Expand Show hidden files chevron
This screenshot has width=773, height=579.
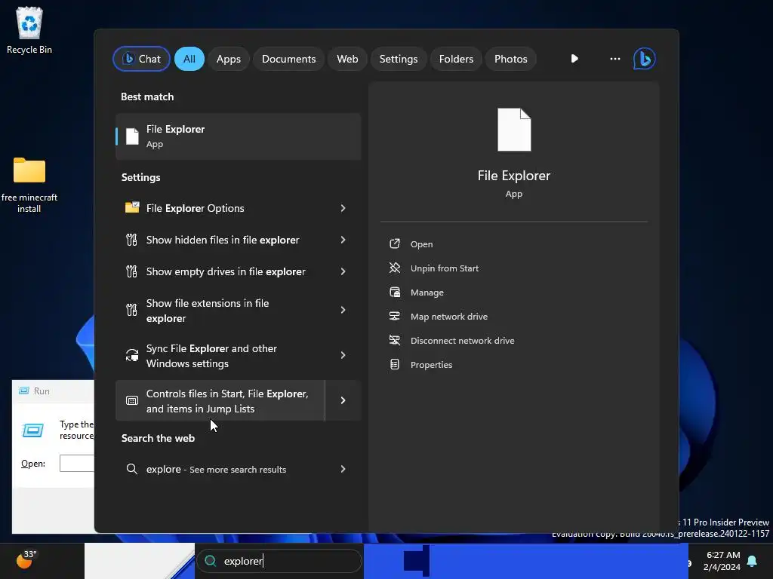click(x=343, y=240)
